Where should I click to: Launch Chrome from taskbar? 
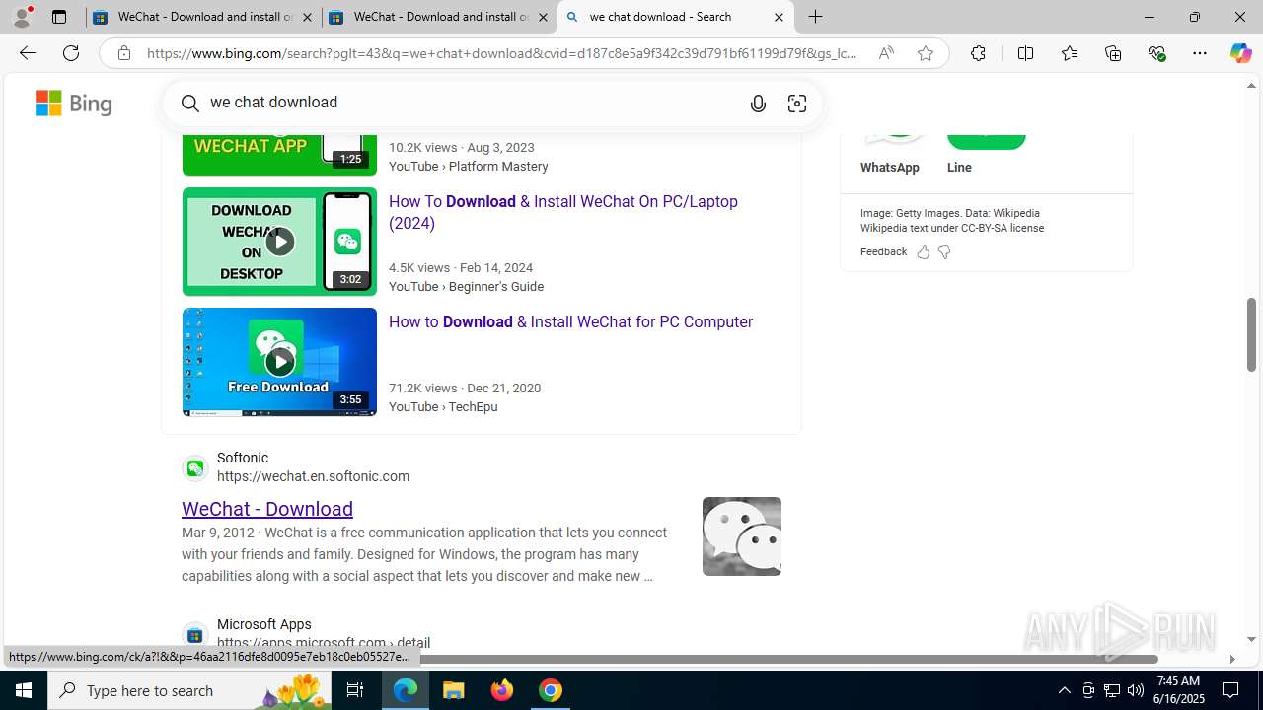[551, 690]
